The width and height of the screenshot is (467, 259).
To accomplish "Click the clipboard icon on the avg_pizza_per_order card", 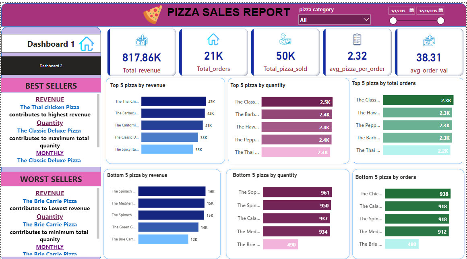I will tap(357, 39).
